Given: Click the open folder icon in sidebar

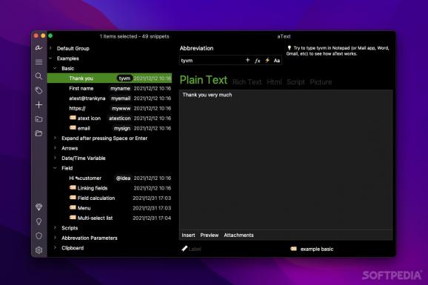Looking at the screenshot, I should click(39, 133).
